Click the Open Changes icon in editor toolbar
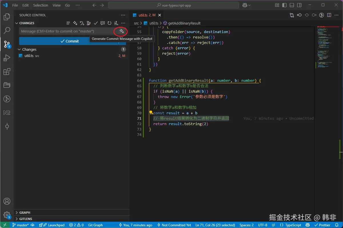This screenshot has width=343, height=228. point(292,15)
